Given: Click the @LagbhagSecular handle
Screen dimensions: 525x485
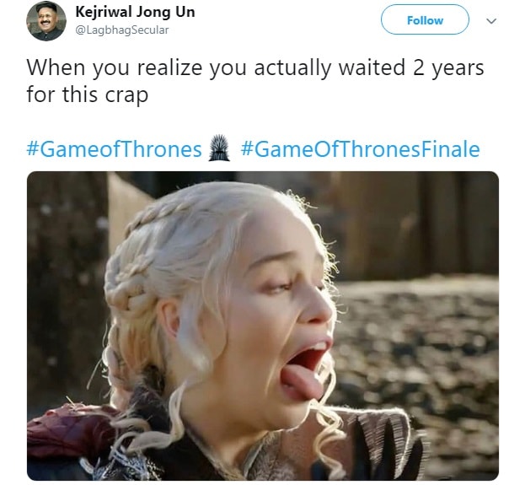Looking at the screenshot, I should coord(122,30).
